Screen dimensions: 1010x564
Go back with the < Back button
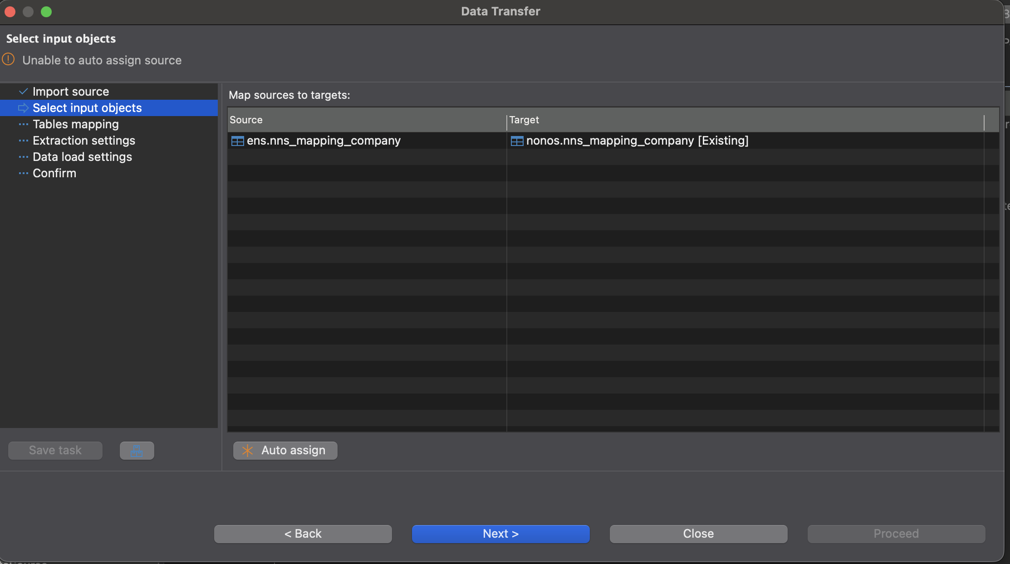click(x=303, y=534)
